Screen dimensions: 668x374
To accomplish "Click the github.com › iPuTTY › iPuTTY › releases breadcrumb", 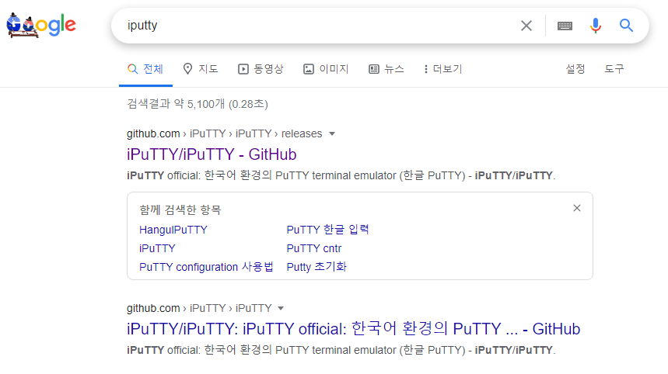I will (x=224, y=134).
